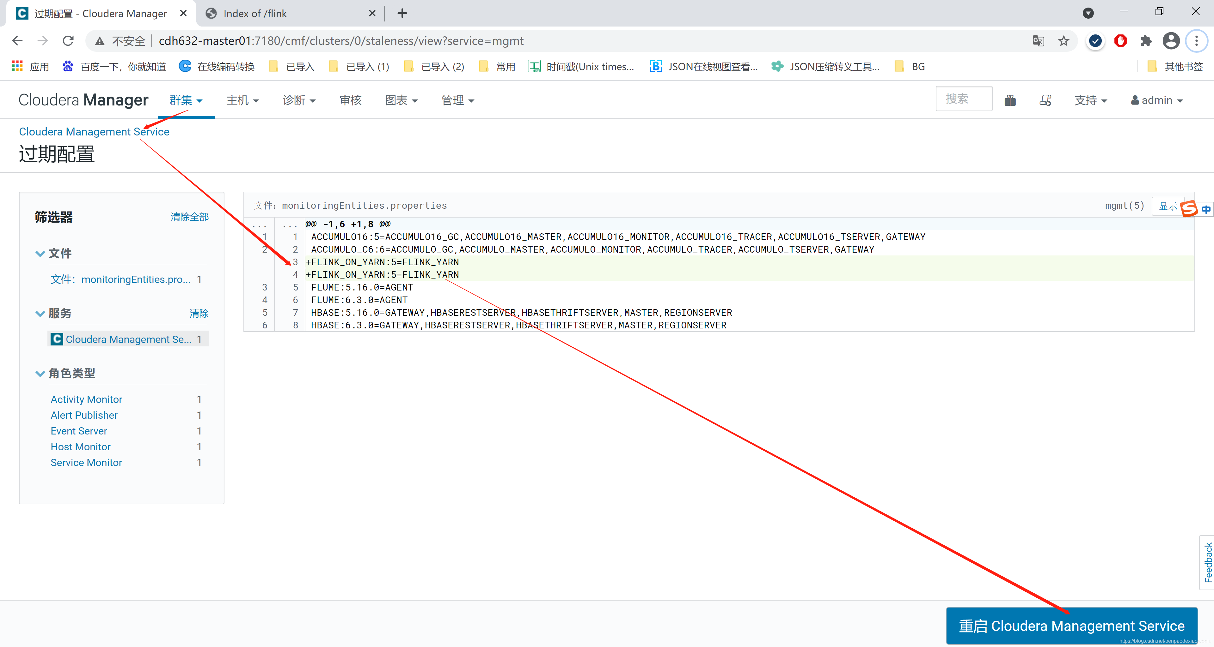Filter by Service Monitor role type
Screen dimensions: 1214x647
tap(86, 463)
